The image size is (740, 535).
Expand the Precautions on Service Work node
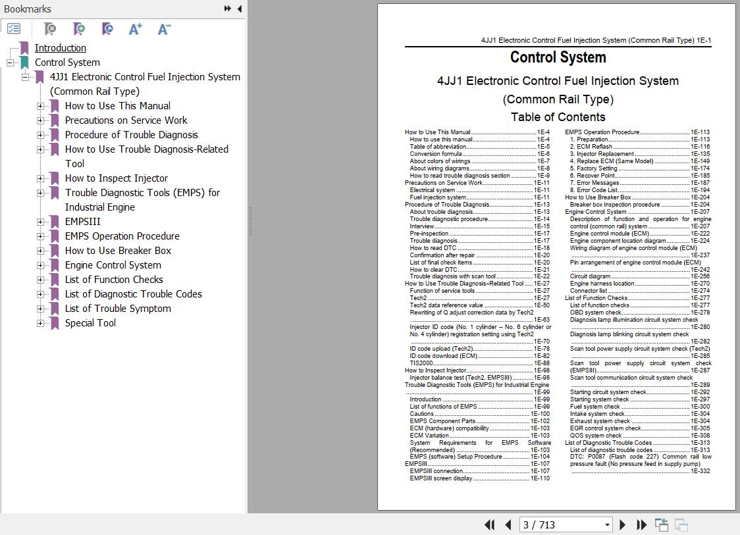pyautogui.click(x=40, y=120)
